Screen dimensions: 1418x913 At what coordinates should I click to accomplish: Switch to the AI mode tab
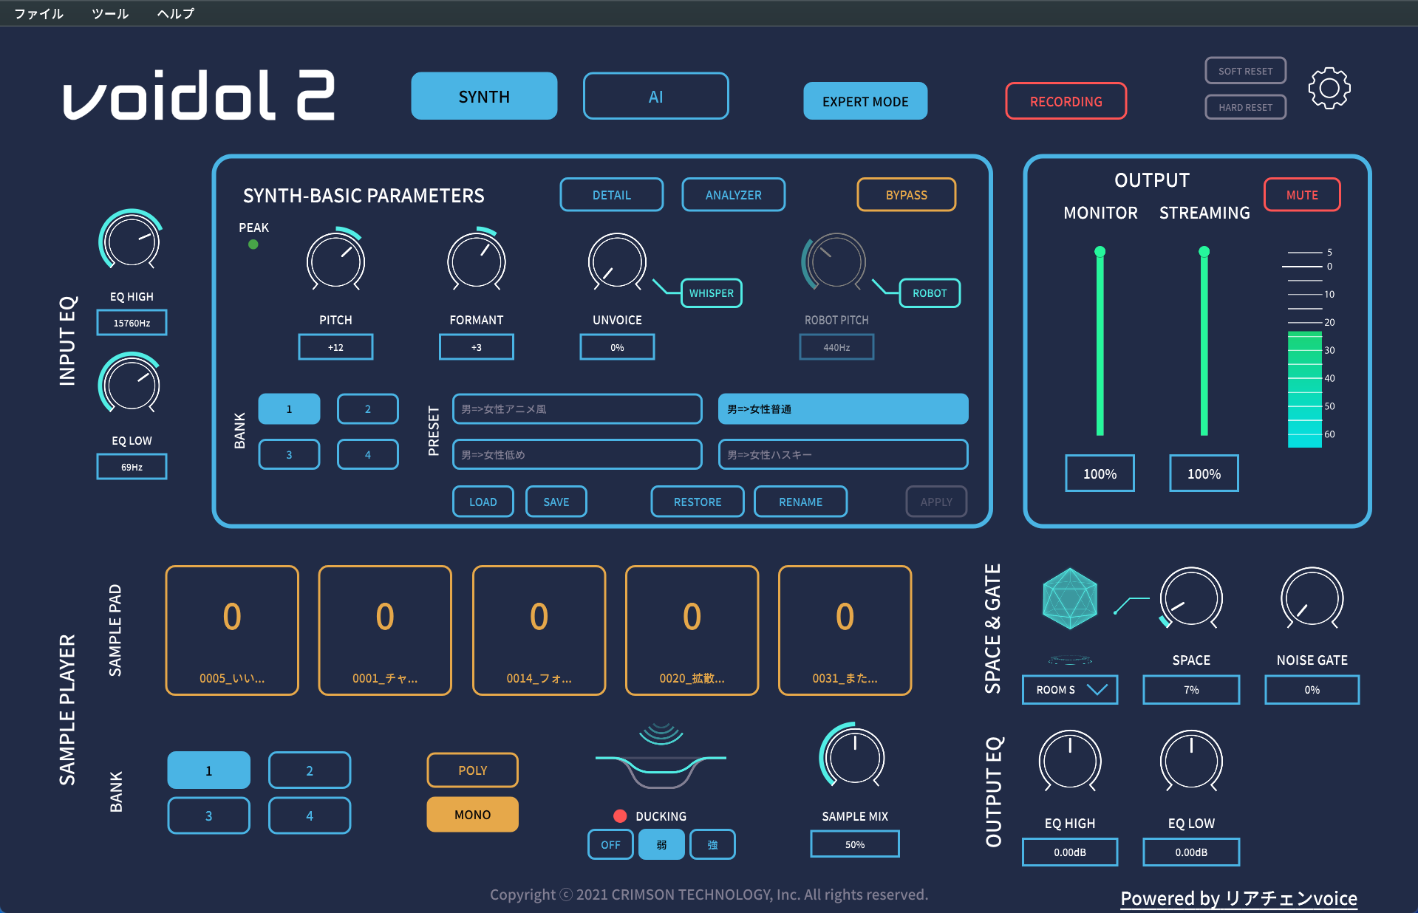(655, 96)
